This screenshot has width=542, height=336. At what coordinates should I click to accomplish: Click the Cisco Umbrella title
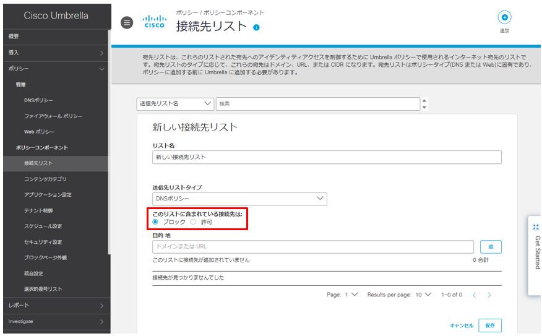pos(56,15)
